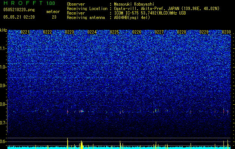235x149 pixels.
Task: Click the date stamp 05.05.21 02:20
Action: [x=19, y=17]
